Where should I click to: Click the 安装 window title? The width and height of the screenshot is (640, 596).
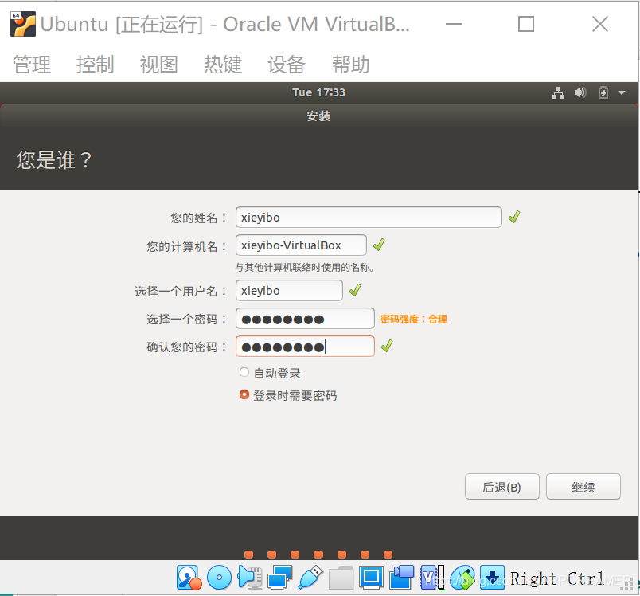point(318,116)
